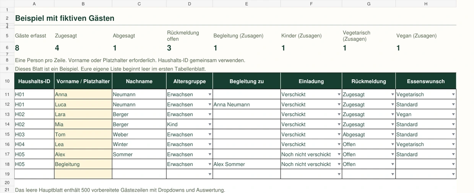Select row 11 header

coord(7,94)
